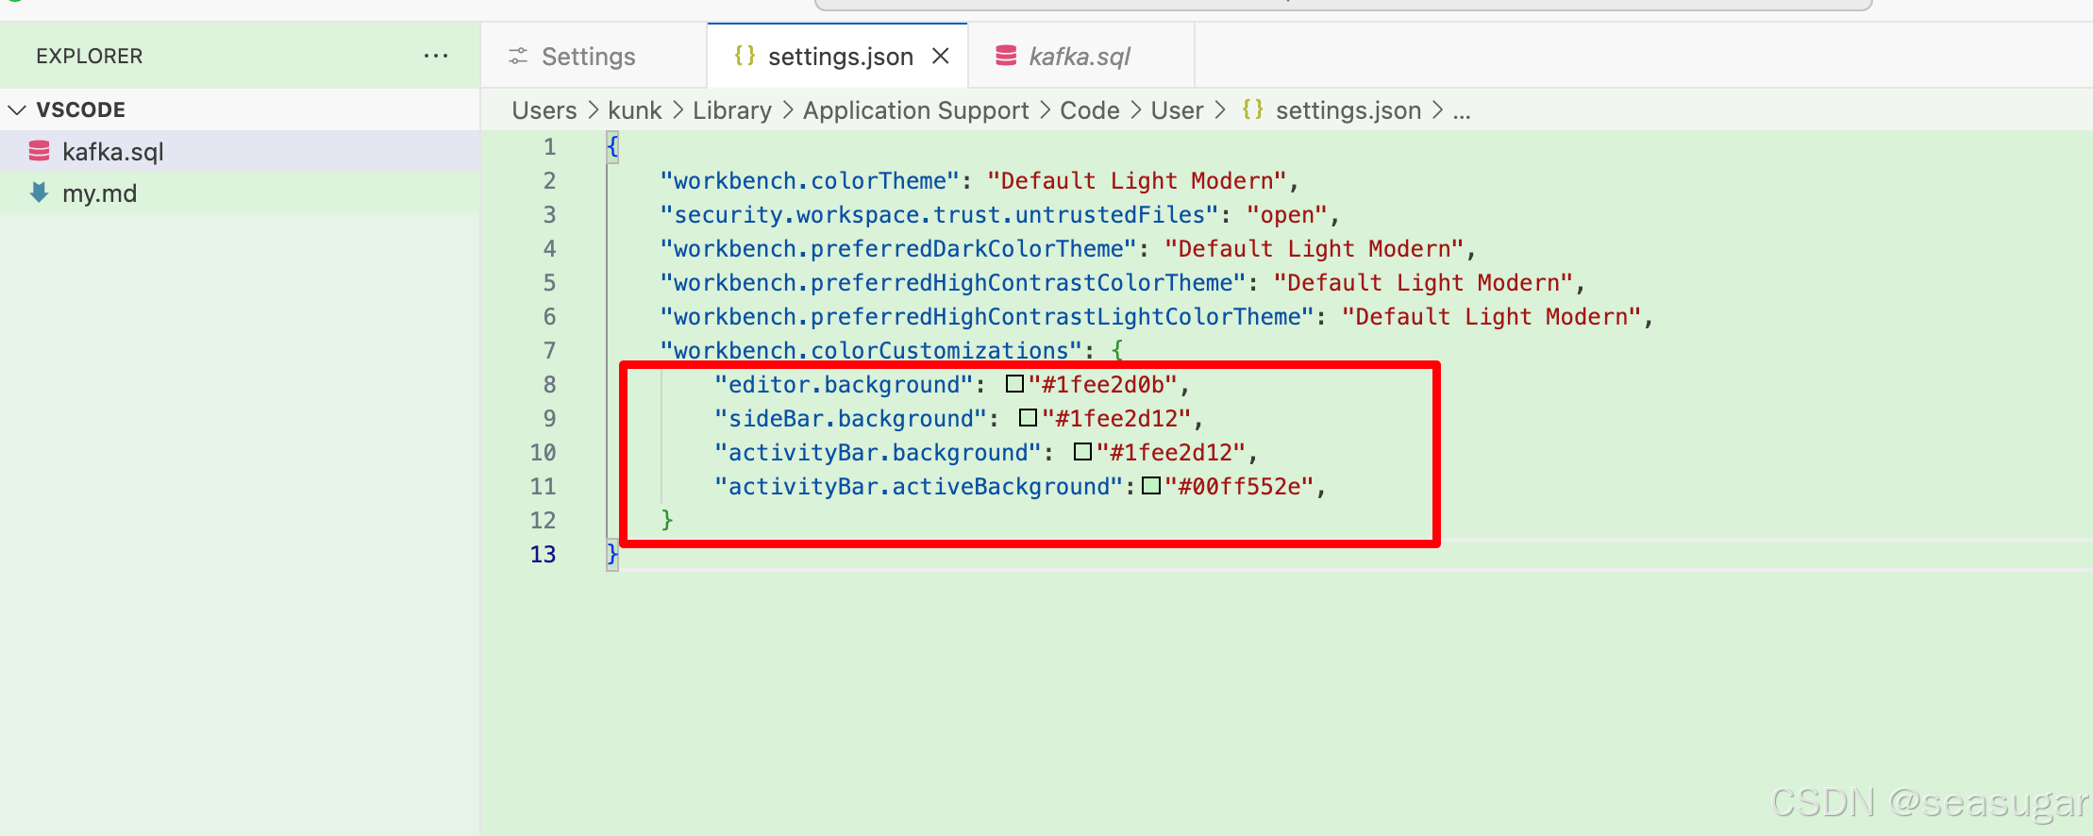Click the "security.workspace.trust.untrustedFiles" key
Image resolution: width=2093 pixels, height=836 pixels.
pyautogui.click(x=939, y=215)
